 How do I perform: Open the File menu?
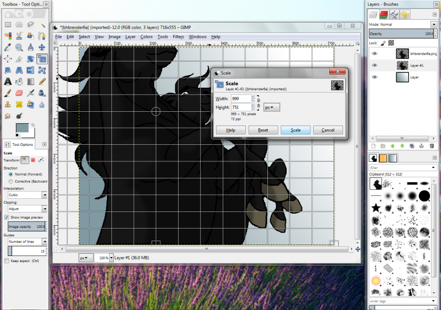(x=58, y=36)
